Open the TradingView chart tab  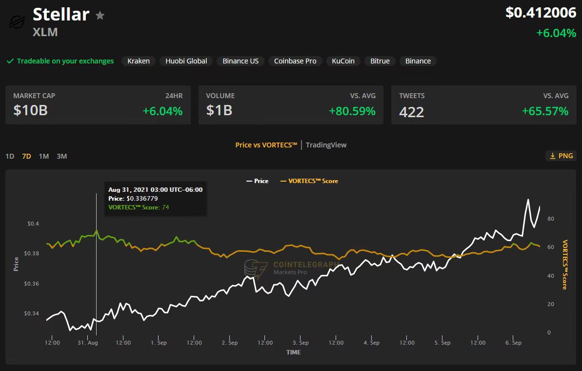point(326,145)
